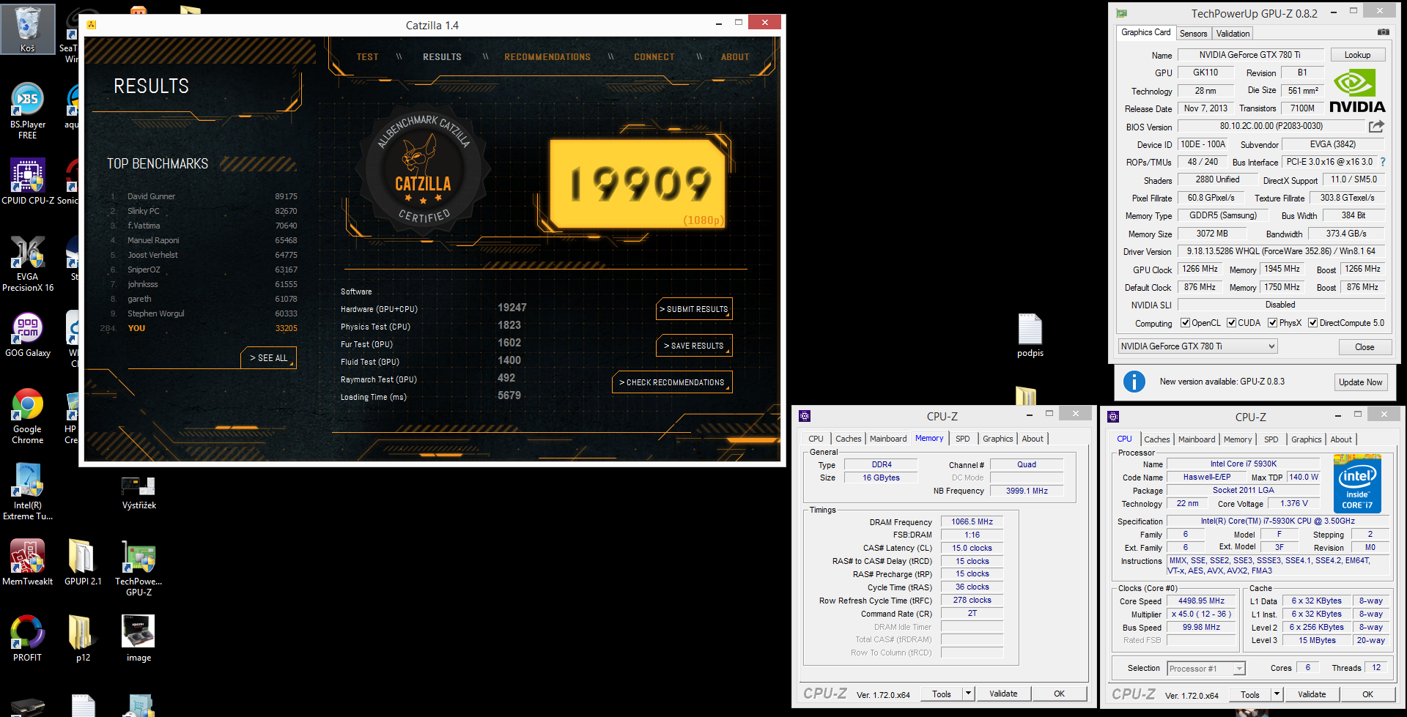Click OK in CPU-Z CPU window

tap(1367, 694)
